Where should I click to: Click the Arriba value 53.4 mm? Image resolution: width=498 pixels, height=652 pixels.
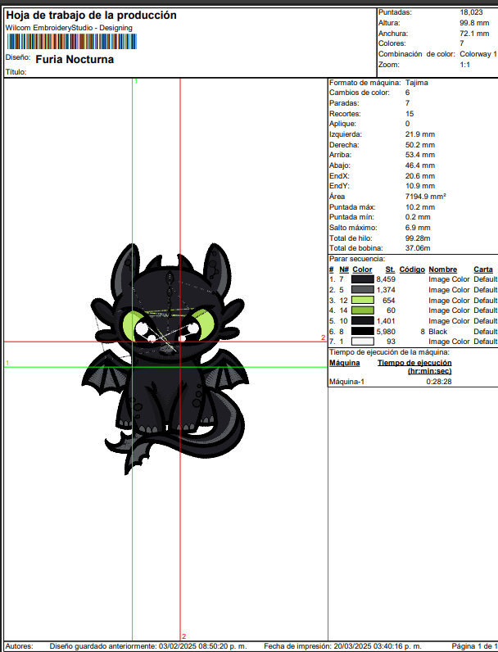tap(420, 155)
